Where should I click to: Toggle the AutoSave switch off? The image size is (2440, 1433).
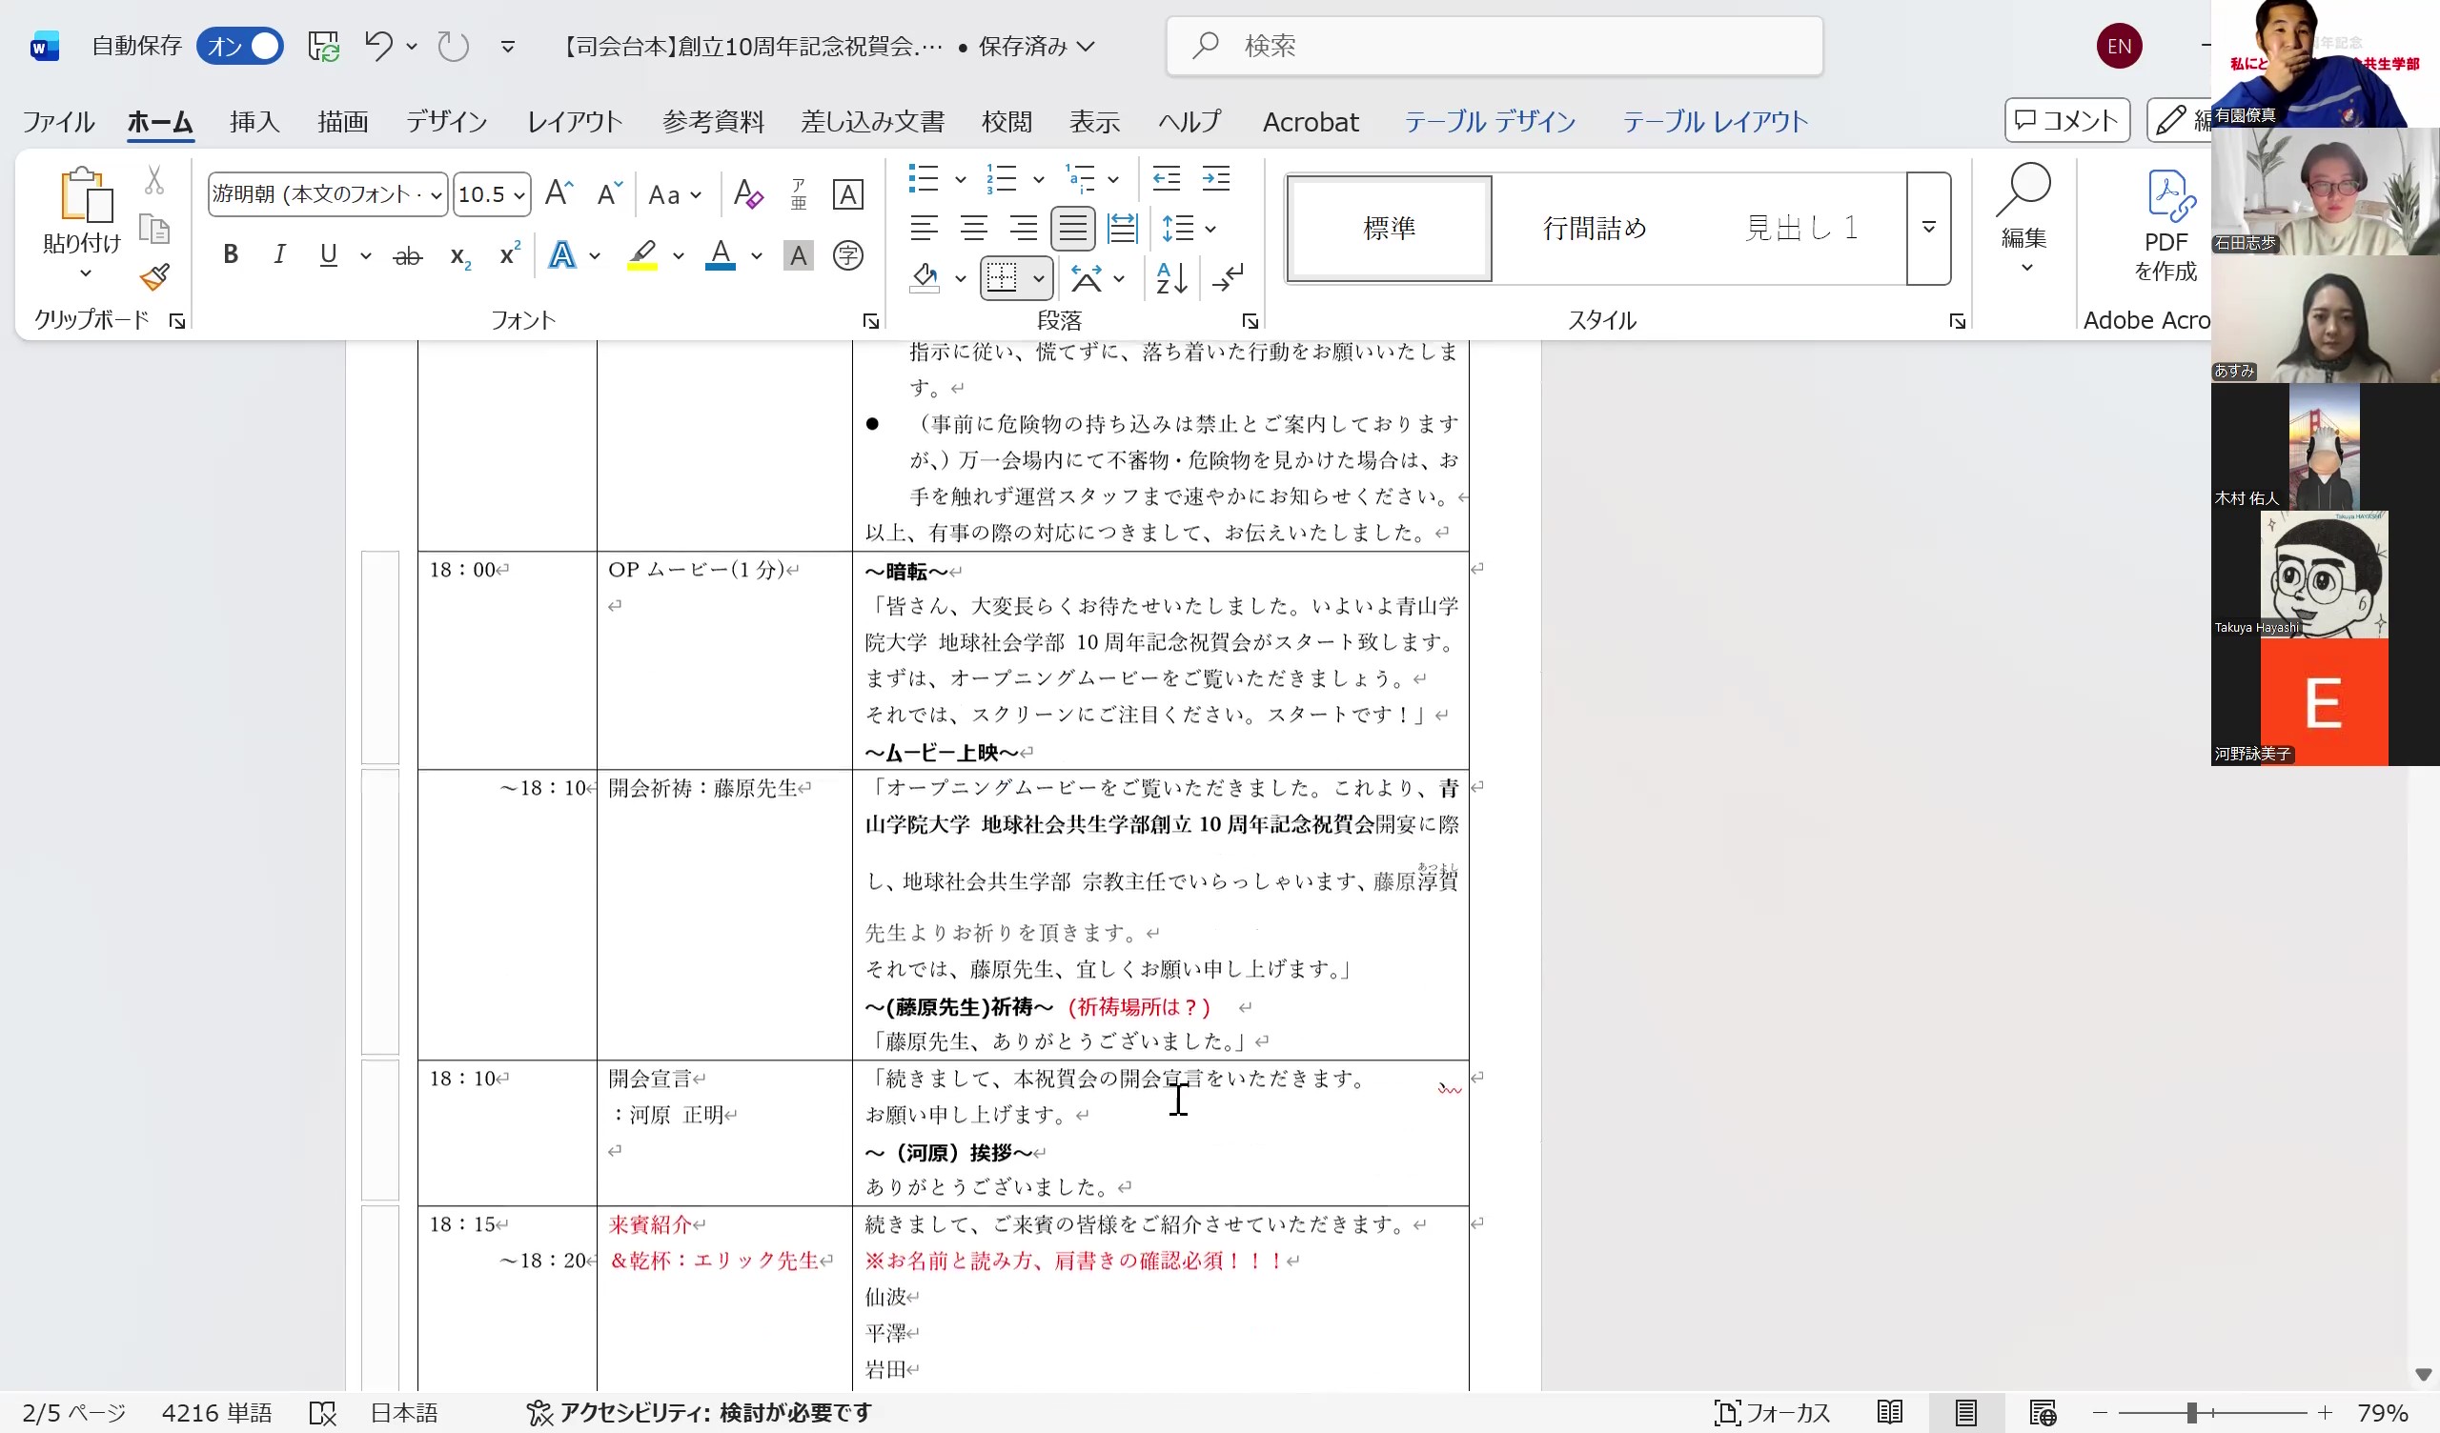tap(240, 46)
